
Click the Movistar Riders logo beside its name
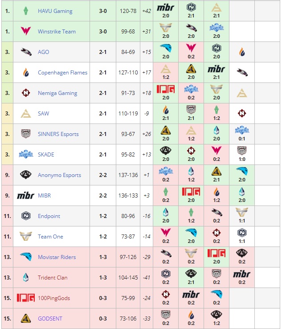point(26,257)
